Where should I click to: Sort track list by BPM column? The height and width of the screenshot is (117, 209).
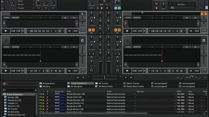(179, 92)
